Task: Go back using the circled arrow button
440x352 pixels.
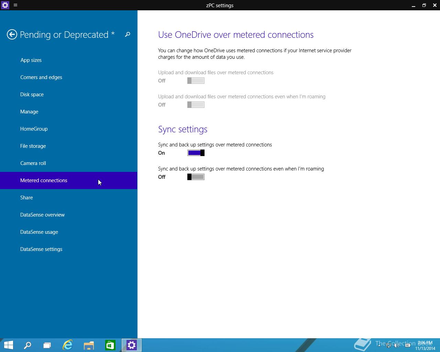Action: click(12, 34)
